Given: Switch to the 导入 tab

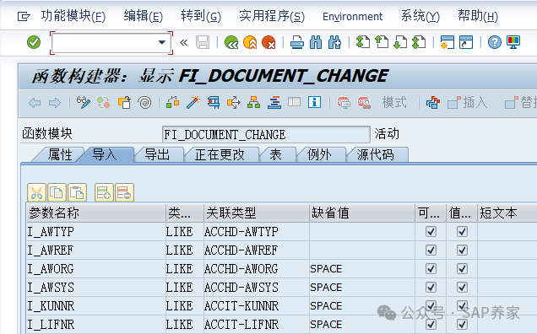Looking at the screenshot, I should tap(105, 154).
